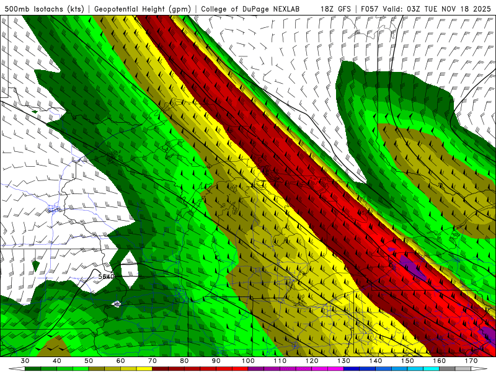Click the 110 value on the color scale
The image size is (496, 372).
tap(280, 361)
